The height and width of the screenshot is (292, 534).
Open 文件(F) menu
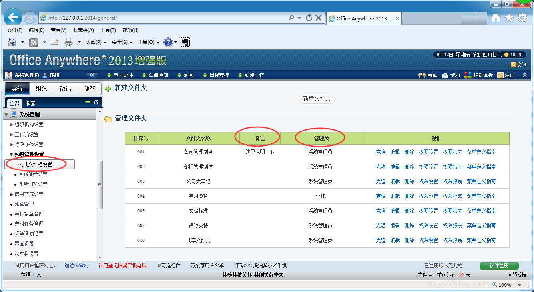click(x=14, y=30)
